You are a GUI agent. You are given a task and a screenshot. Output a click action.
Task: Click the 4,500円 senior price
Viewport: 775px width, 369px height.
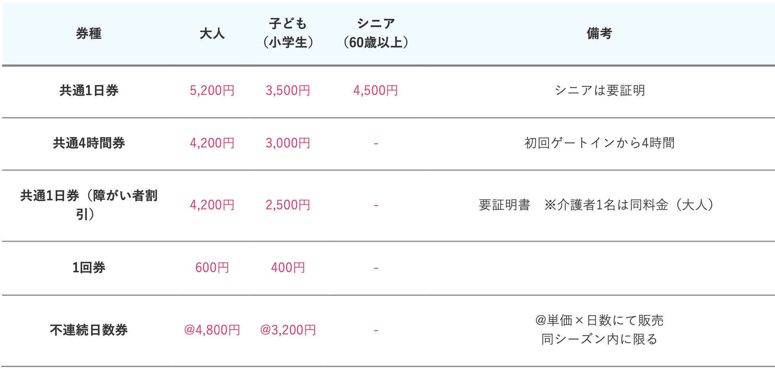(376, 91)
